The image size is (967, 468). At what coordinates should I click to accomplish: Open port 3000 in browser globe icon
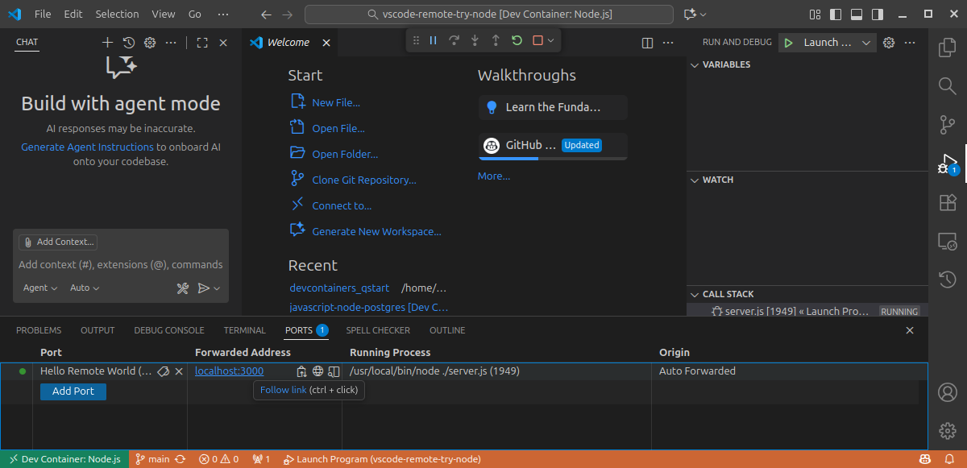[x=318, y=371]
